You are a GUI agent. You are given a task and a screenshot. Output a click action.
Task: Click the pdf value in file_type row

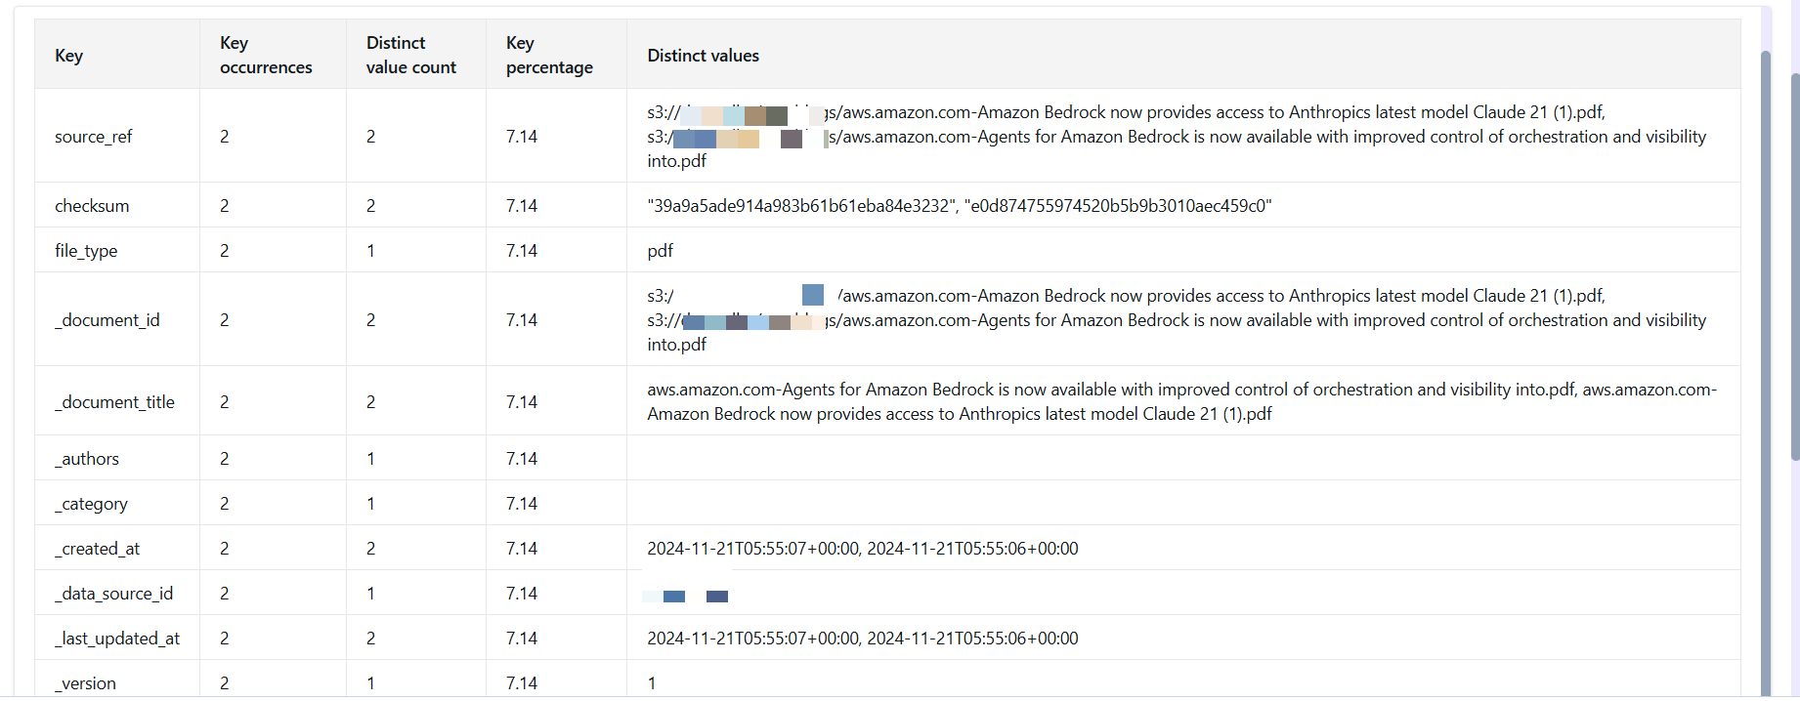(x=660, y=251)
